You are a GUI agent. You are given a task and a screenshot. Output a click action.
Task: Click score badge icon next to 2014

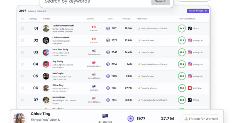point(108,64)
